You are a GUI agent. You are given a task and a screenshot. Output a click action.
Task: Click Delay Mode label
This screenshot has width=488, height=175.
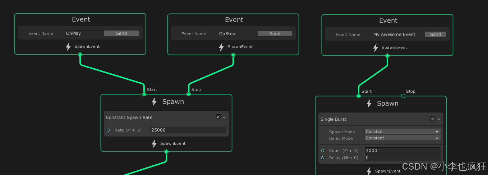pyautogui.click(x=341, y=138)
